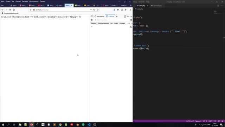Viewport: 225px width, 127px height.
Task: Open devtools three-dot options menu
Action: (x=128, y=17)
